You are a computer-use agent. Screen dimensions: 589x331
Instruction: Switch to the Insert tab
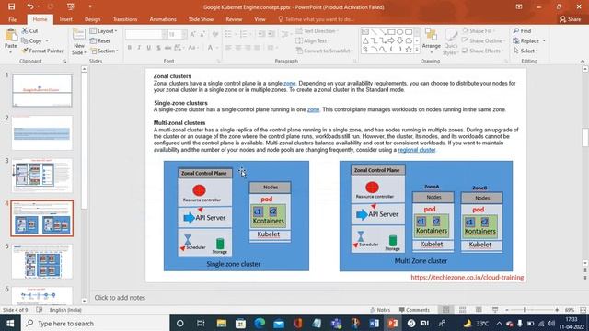(x=65, y=19)
